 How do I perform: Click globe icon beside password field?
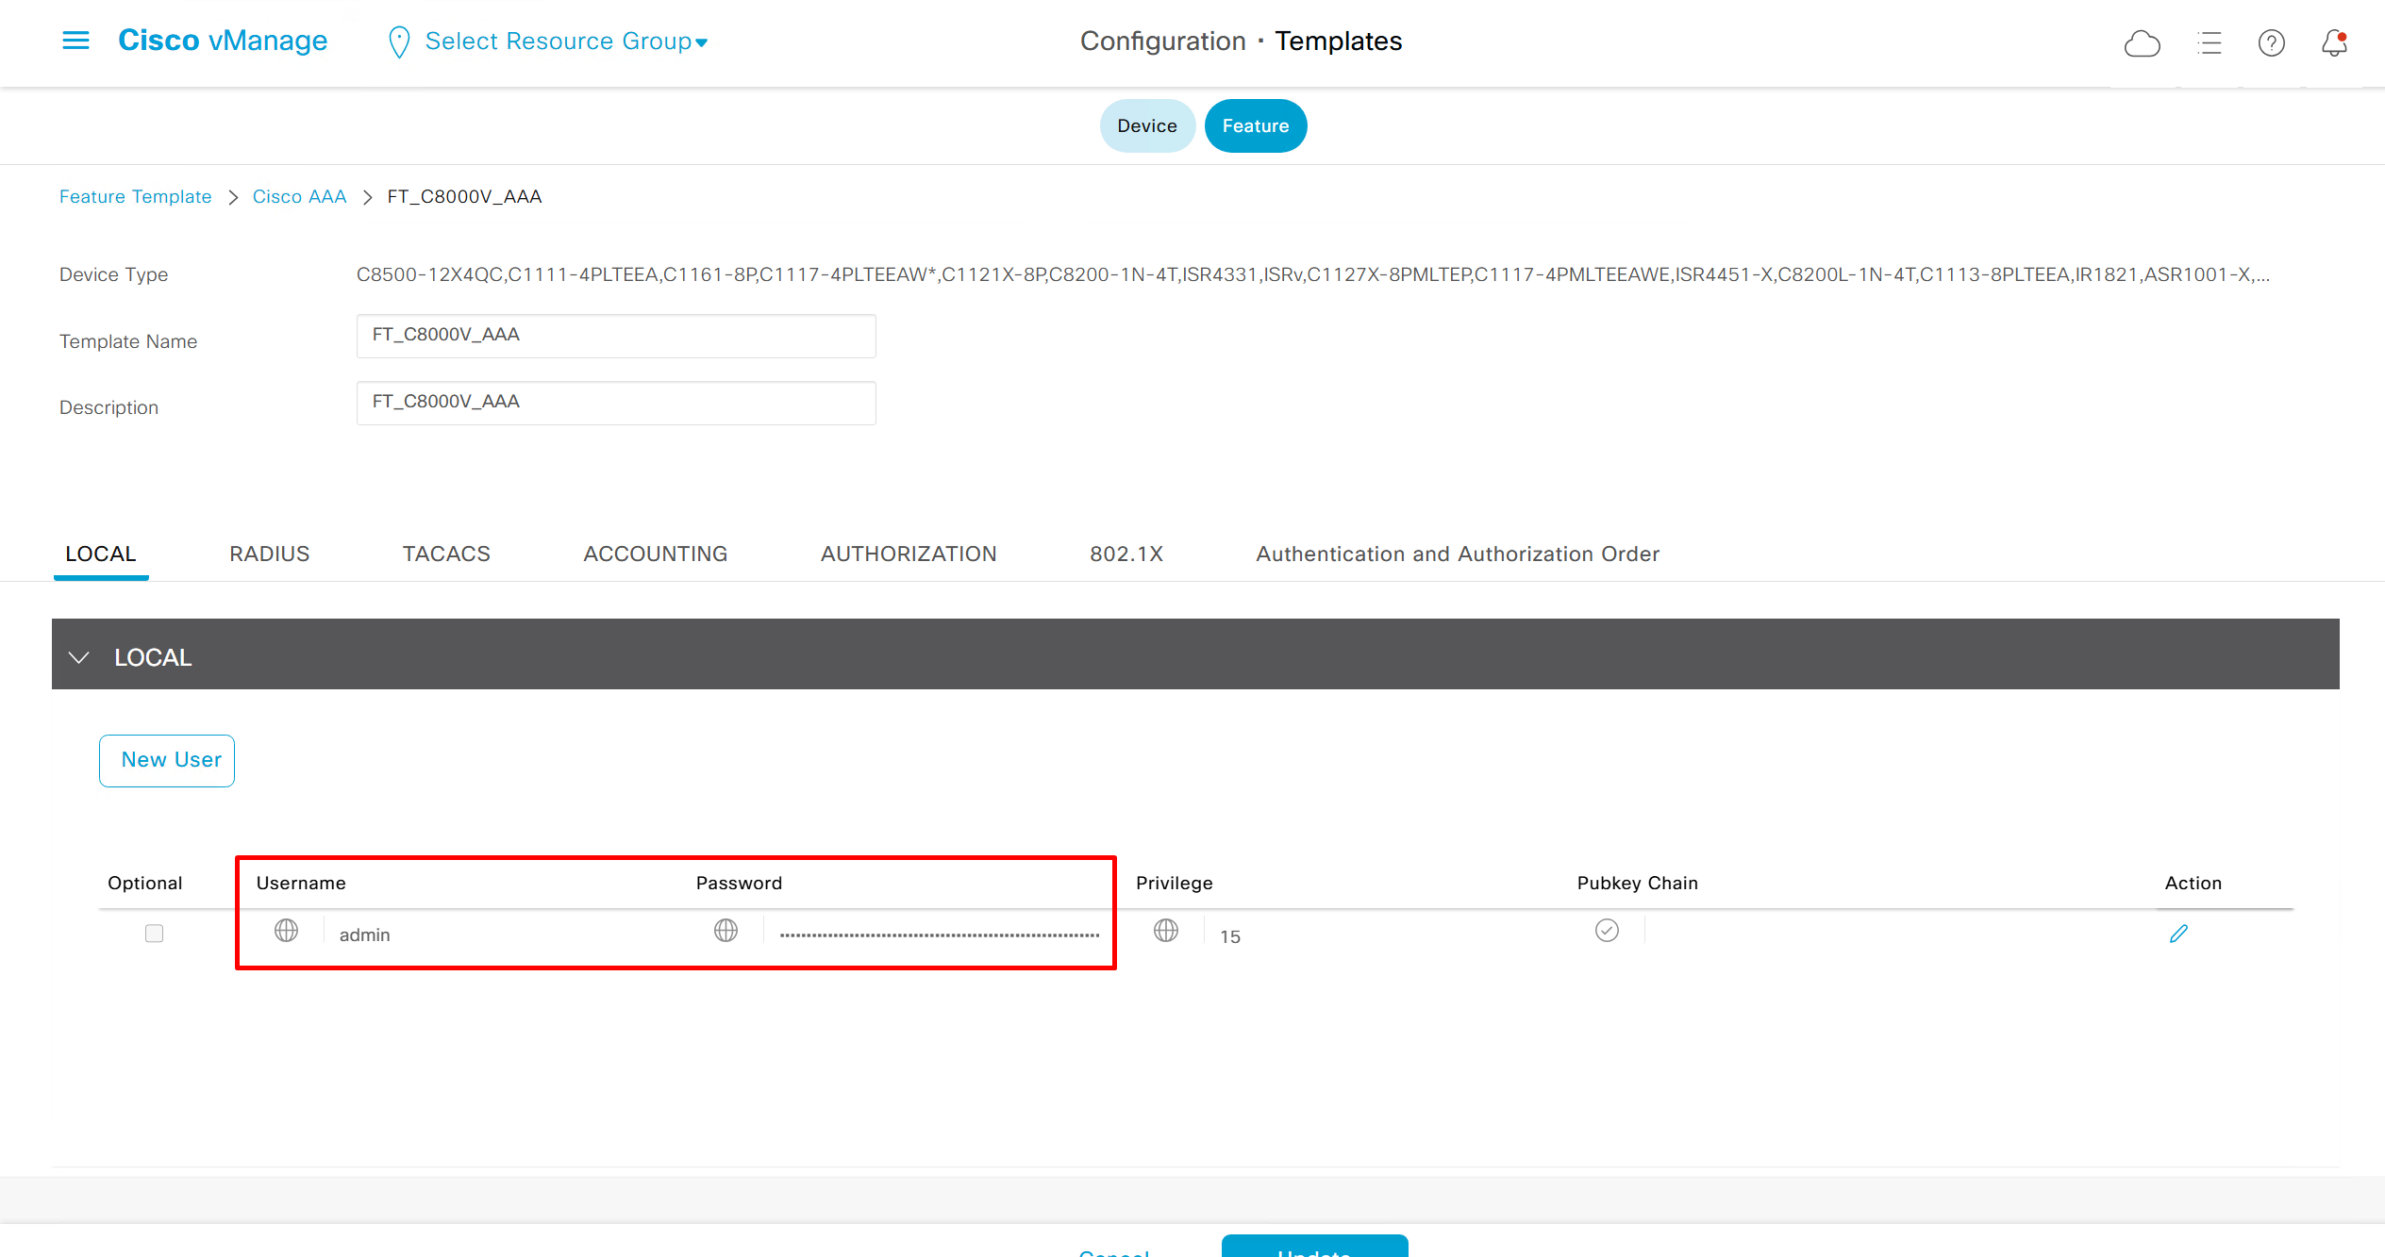pos(726,932)
